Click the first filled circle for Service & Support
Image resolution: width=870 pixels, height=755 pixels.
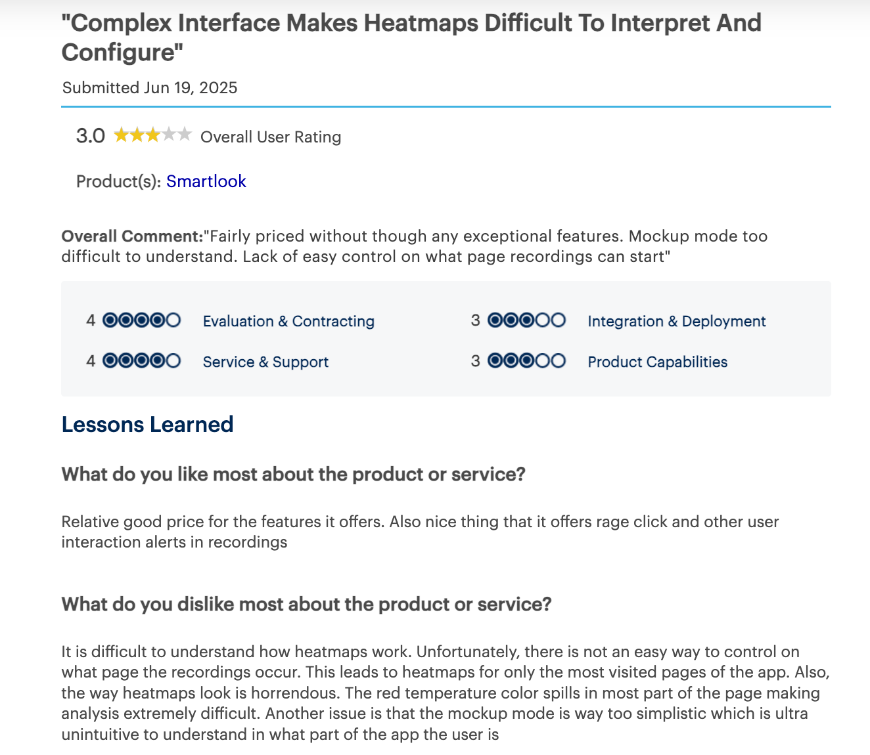[110, 361]
